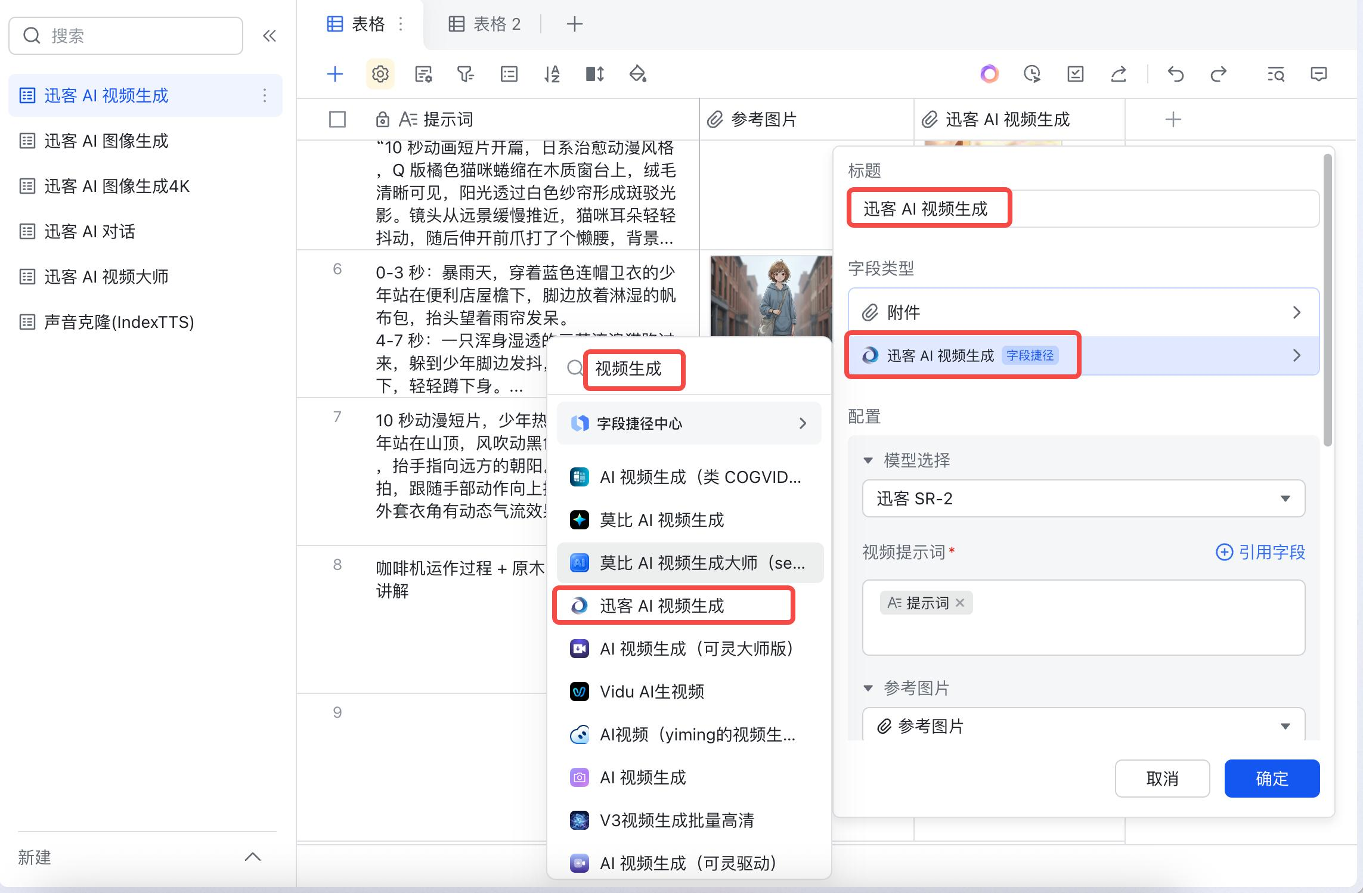Click the 标题 title input field
This screenshot has height=893, width=1363.
coord(1083,209)
